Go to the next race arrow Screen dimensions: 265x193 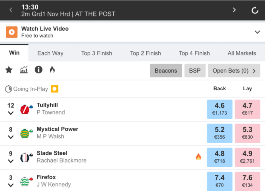(x=234, y=10)
